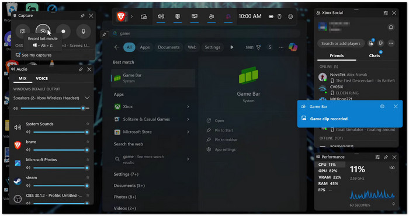Open App settings for Game Bar
The image size is (409, 216).
[221, 149]
